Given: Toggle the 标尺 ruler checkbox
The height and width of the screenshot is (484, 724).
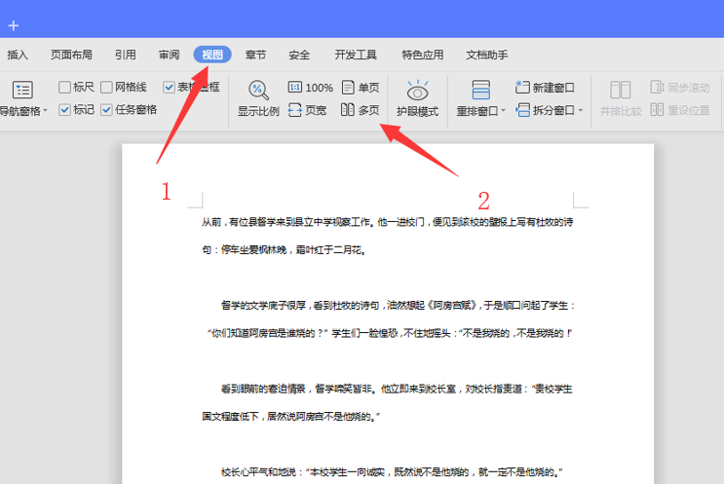Looking at the screenshot, I should pos(64,87).
